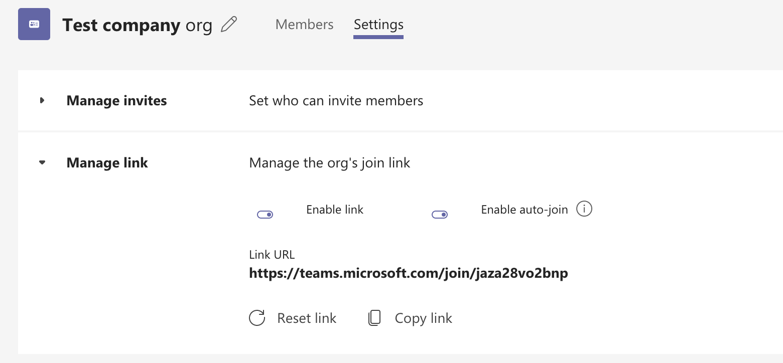This screenshot has width=783, height=363.
Task: Click the Test company org avatar icon
Action: [x=34, y=24]
